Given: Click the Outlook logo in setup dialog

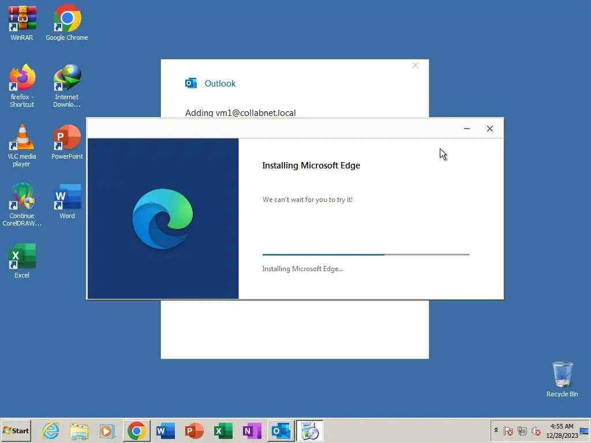Looking at the screenshot, I should pyautogui.click(x=190, y=83).
